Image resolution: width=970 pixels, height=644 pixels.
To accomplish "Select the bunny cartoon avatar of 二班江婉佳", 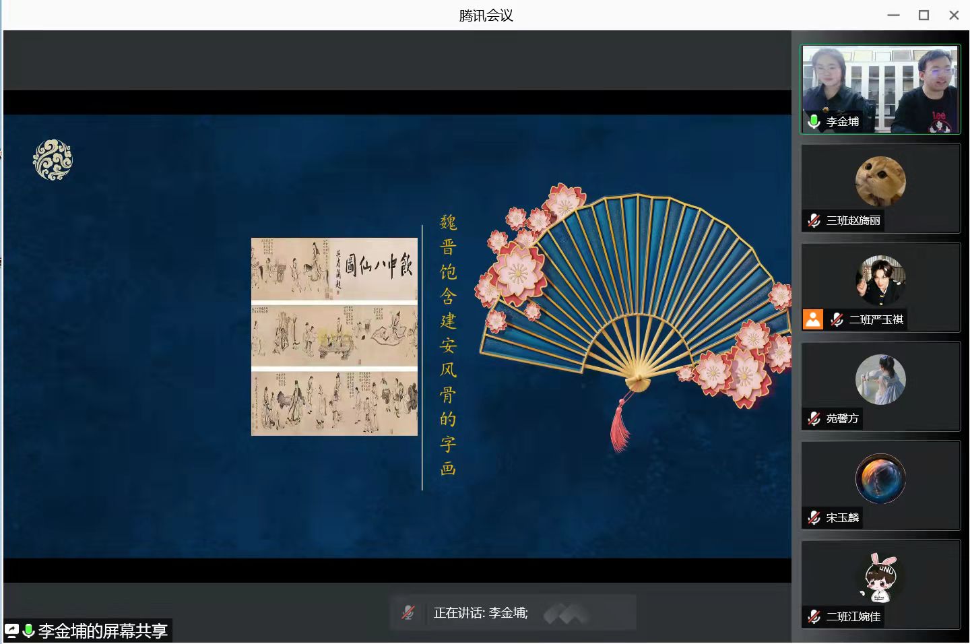I will 880,577.
